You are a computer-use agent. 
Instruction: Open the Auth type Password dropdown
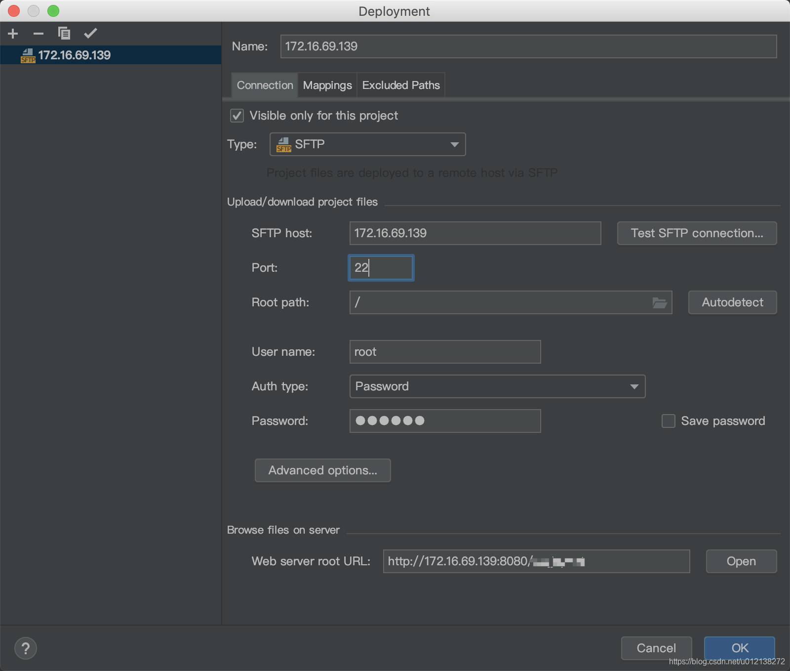(497, 386)
